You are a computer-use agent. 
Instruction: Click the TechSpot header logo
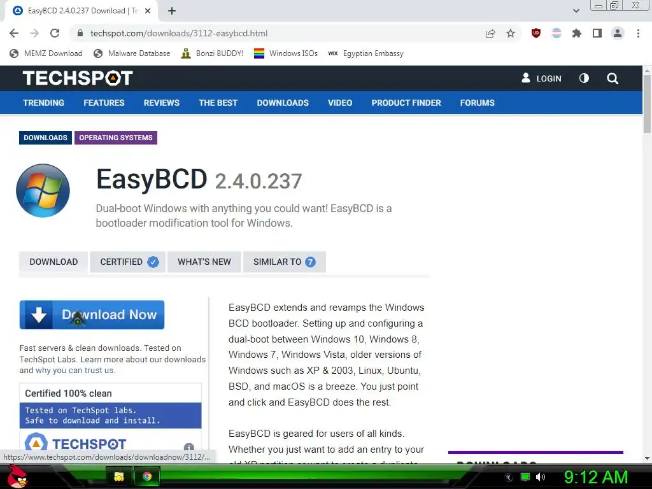click(78, 78)
